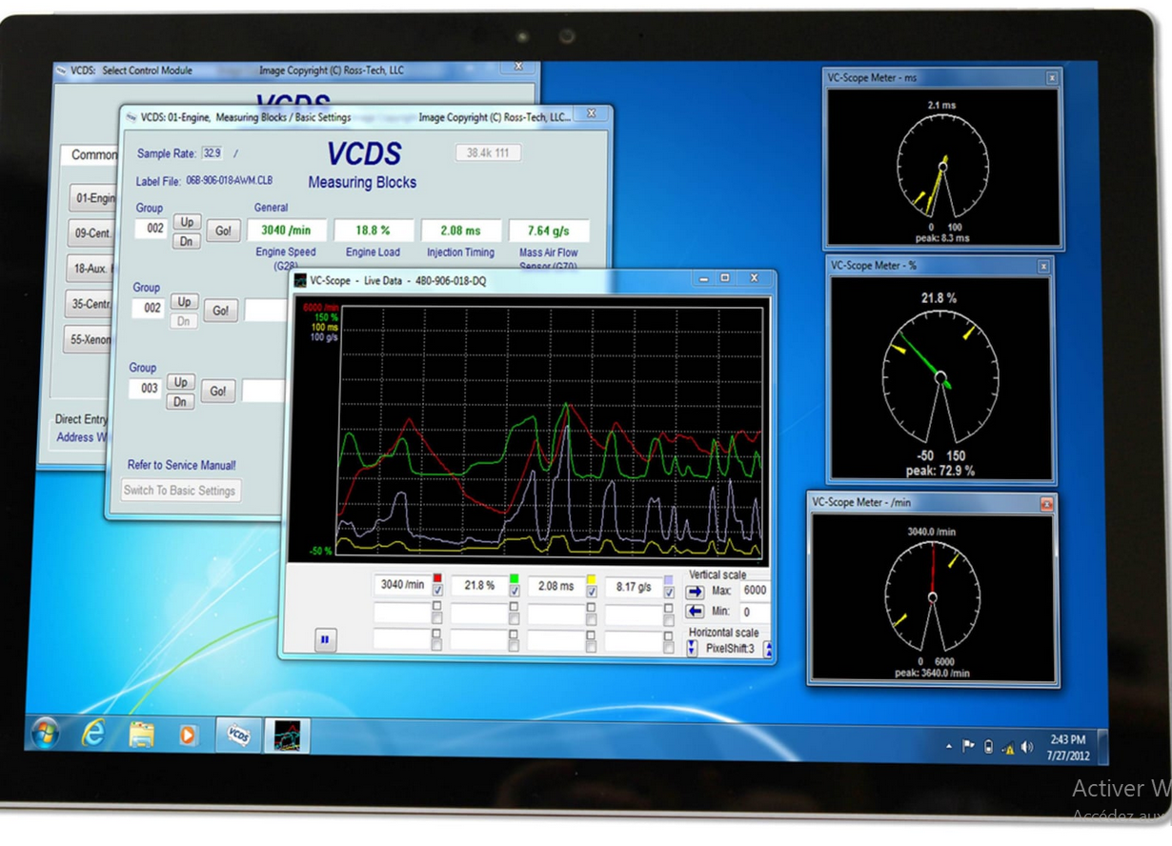Open the Action Center flag icon

[x=969, y=746]
